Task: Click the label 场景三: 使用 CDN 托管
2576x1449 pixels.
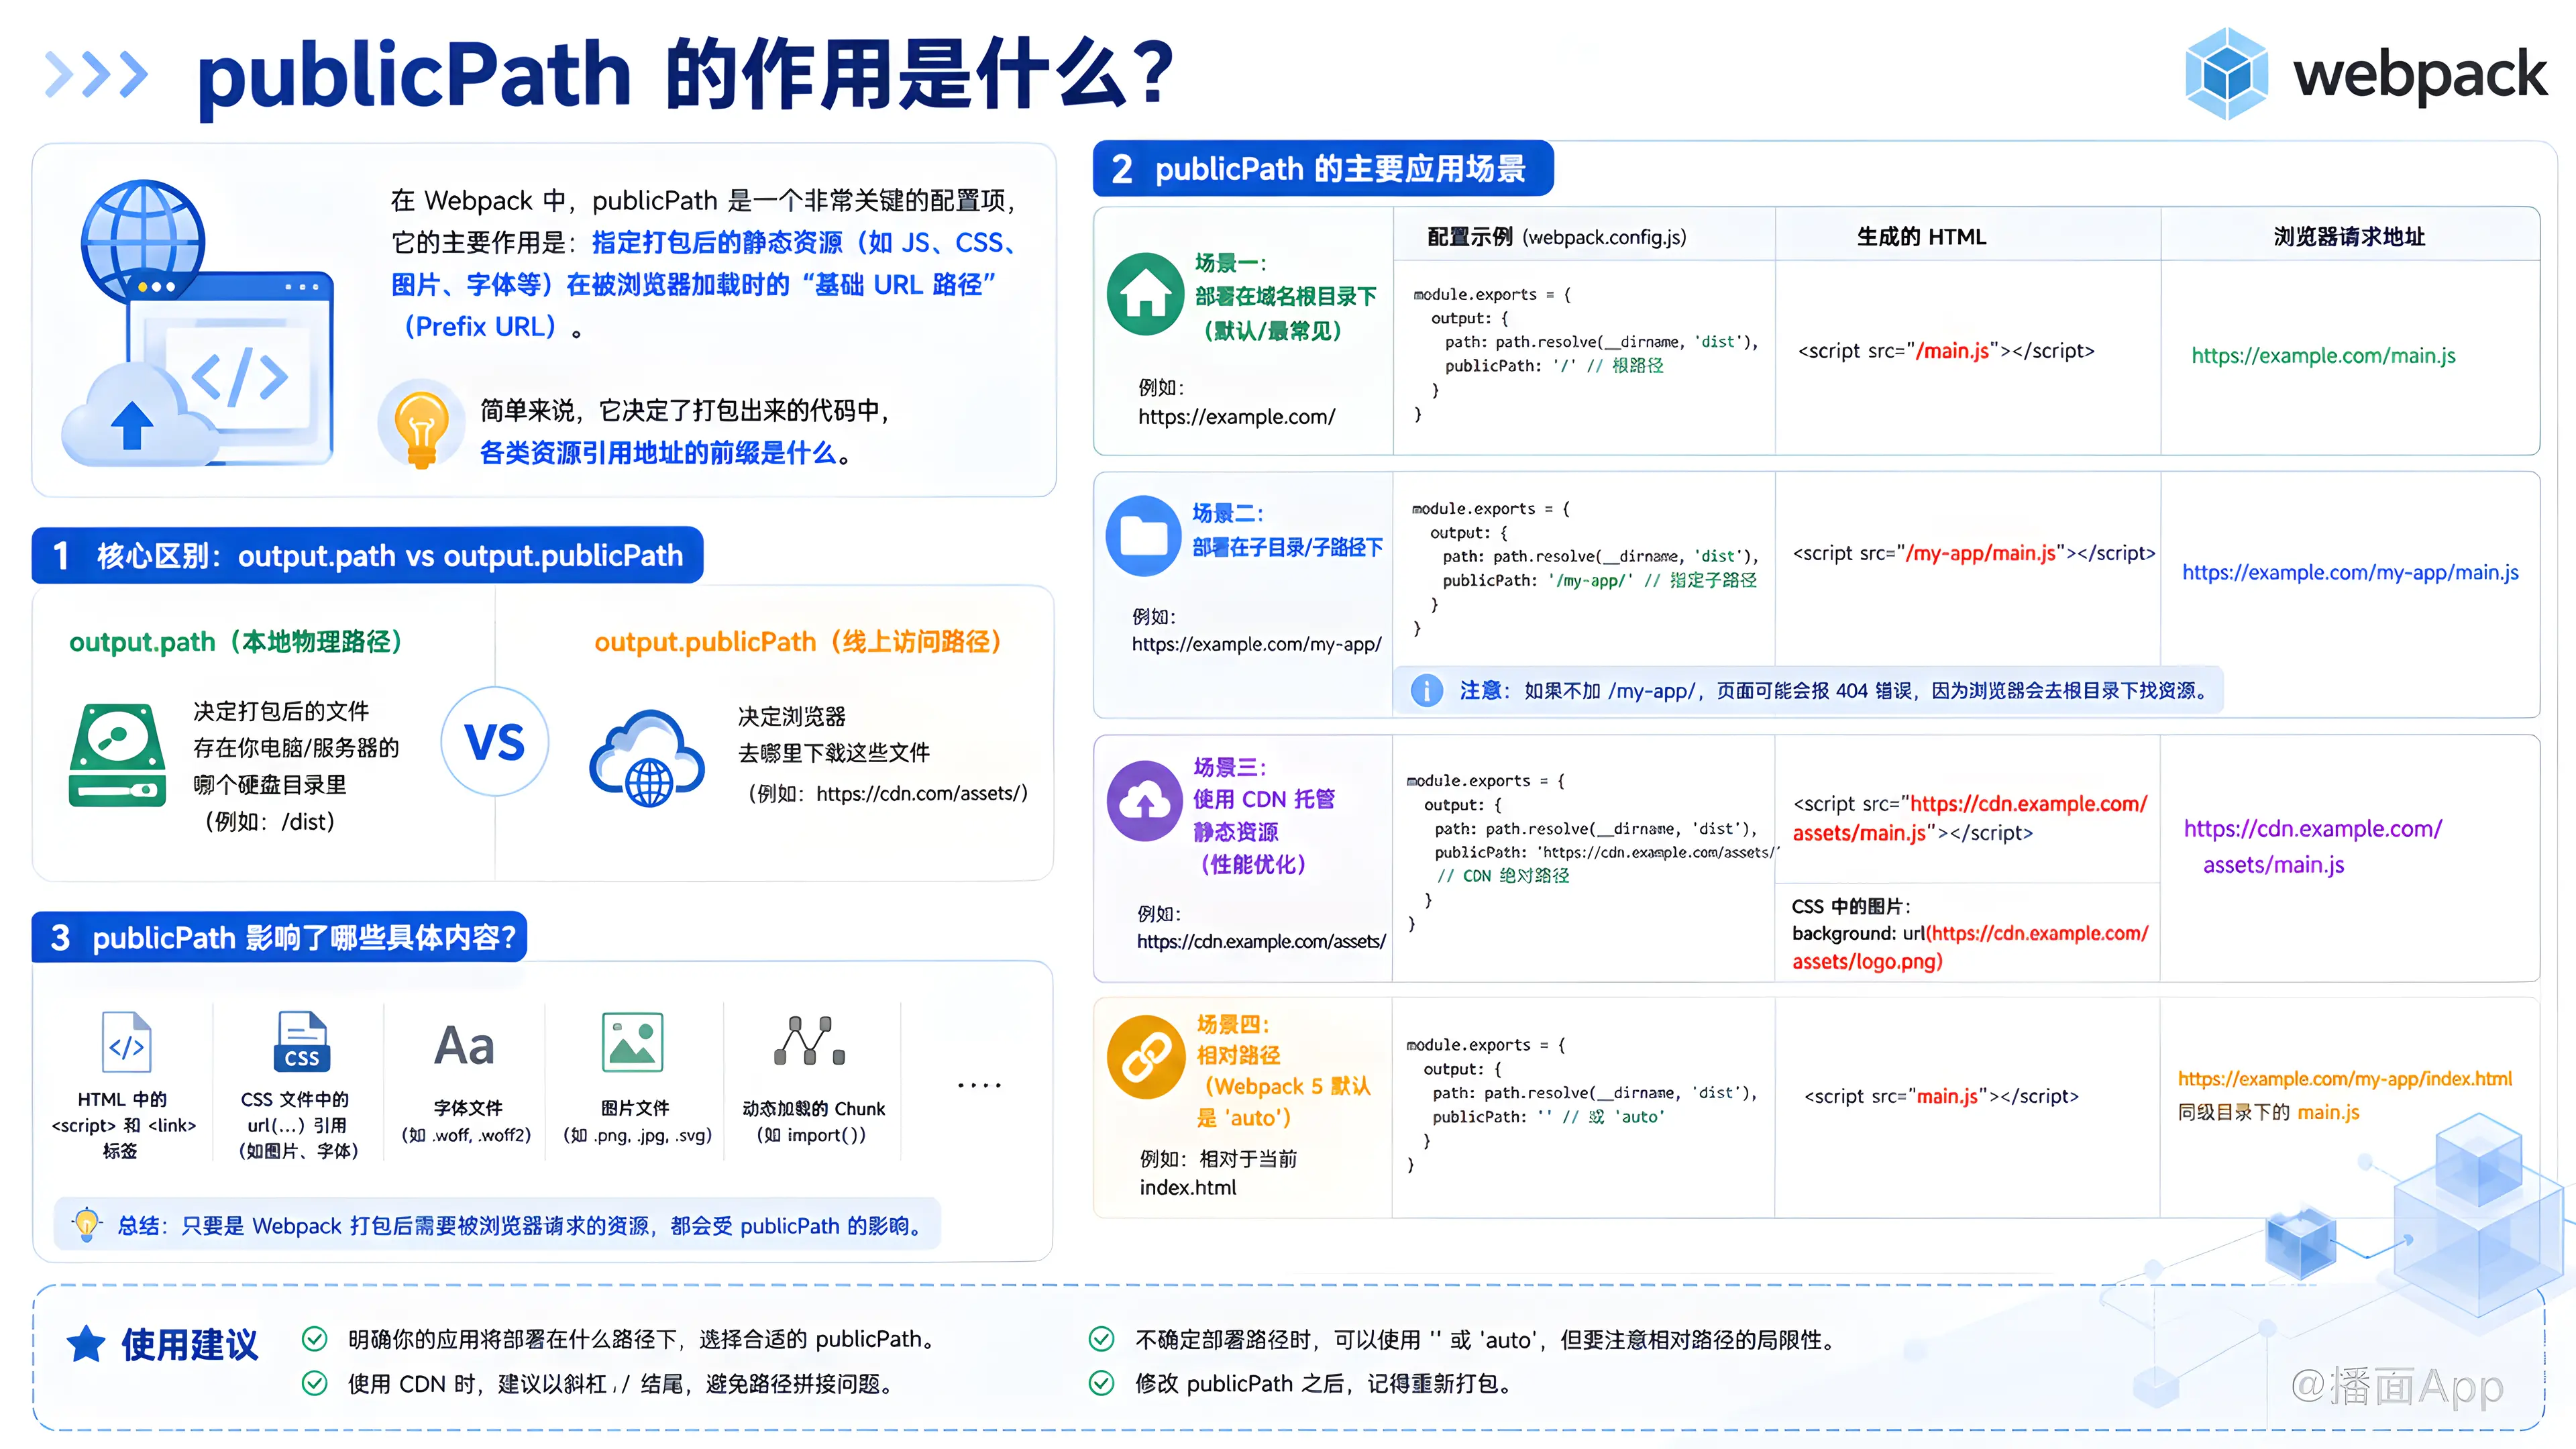Action: pos(1264,815)
